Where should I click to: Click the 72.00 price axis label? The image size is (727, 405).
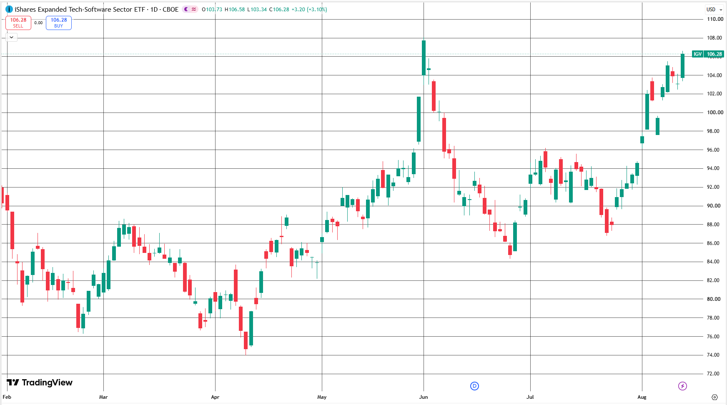(x=713, y=374)
